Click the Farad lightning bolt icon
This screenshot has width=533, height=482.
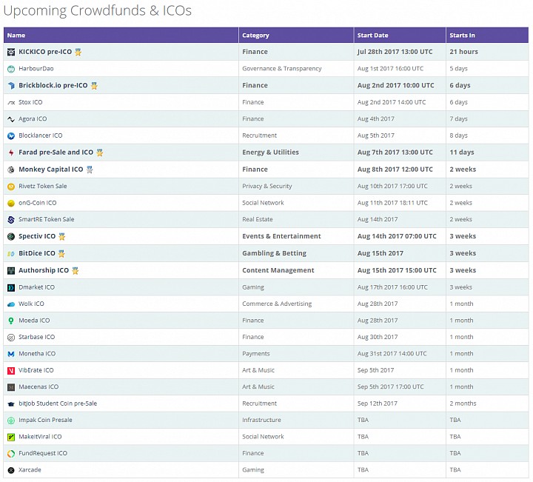11,153
